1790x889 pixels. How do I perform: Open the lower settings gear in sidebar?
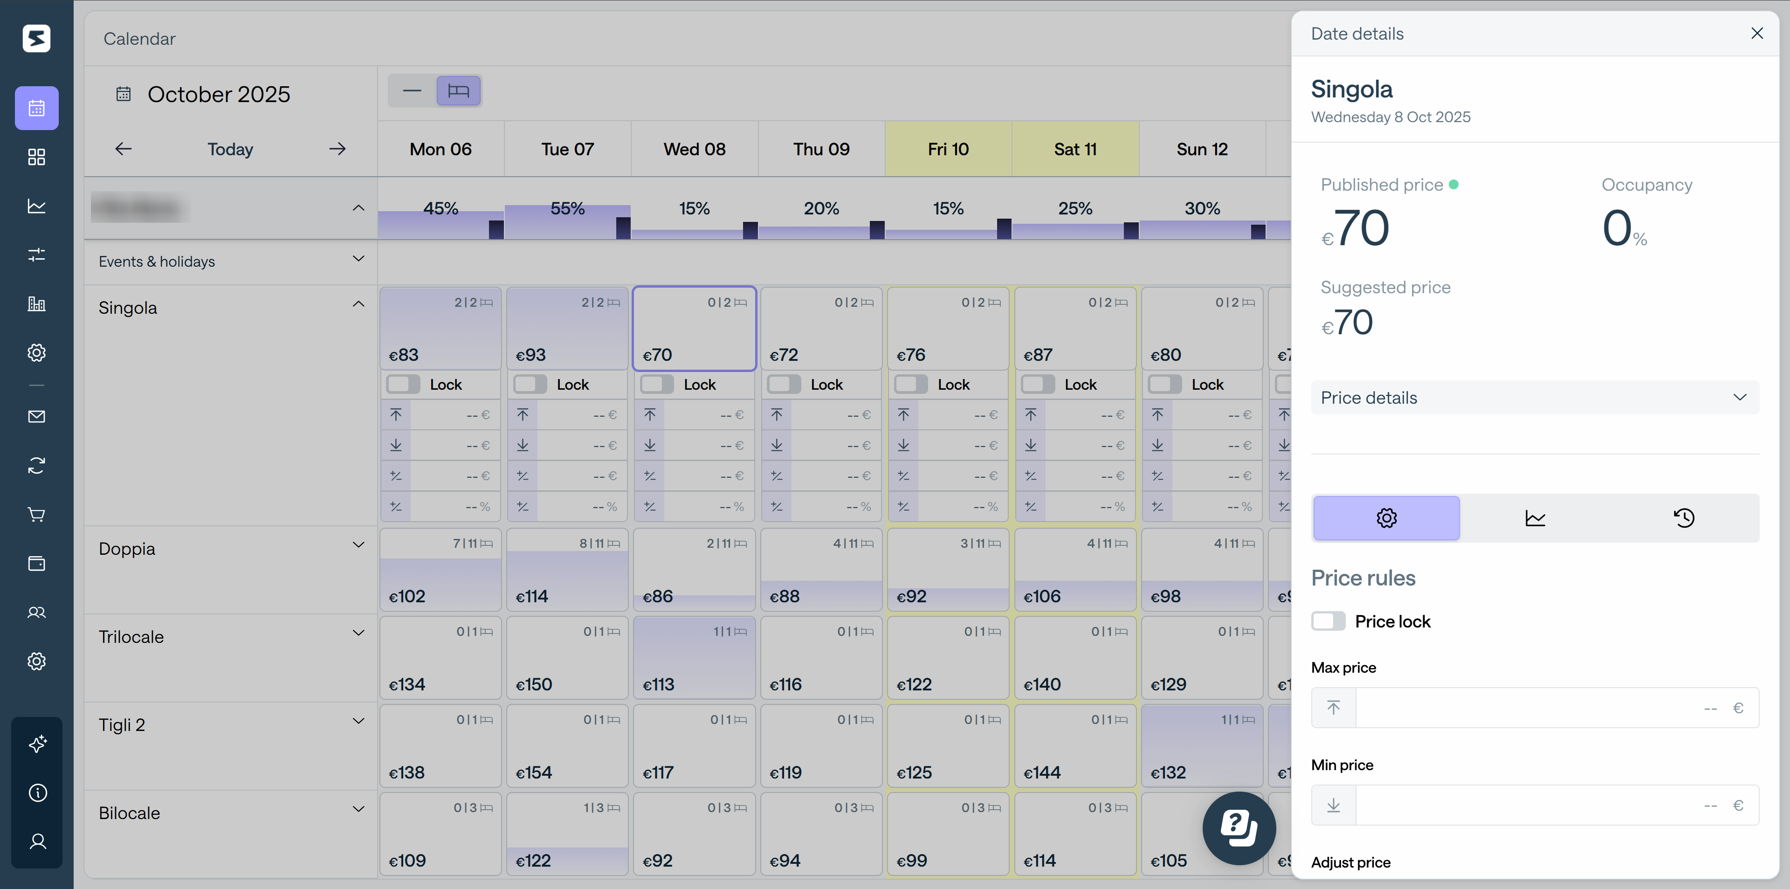(x=36, y=661)
